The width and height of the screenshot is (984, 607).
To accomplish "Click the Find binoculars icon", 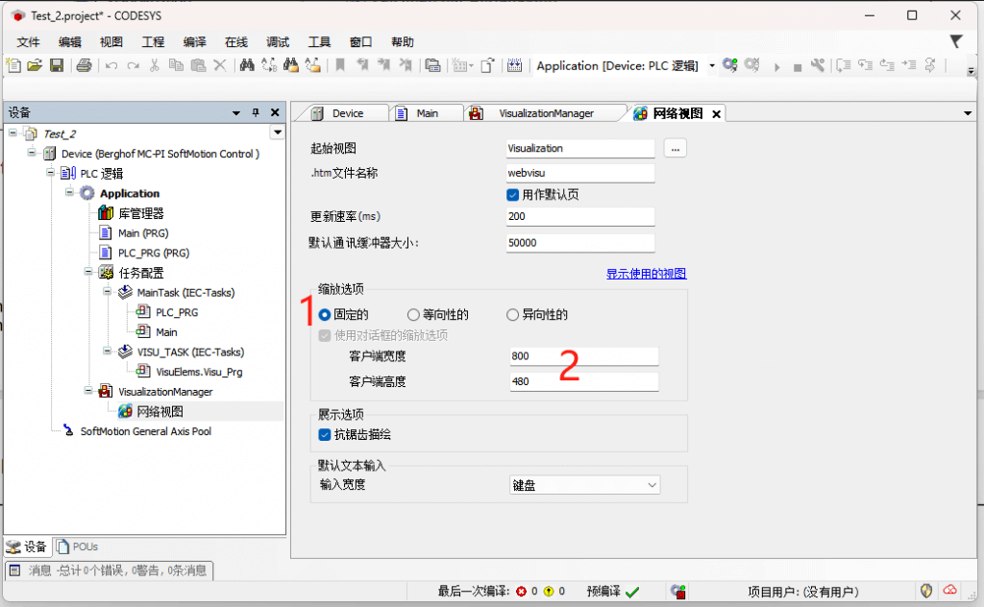I will tap(246, 65).
